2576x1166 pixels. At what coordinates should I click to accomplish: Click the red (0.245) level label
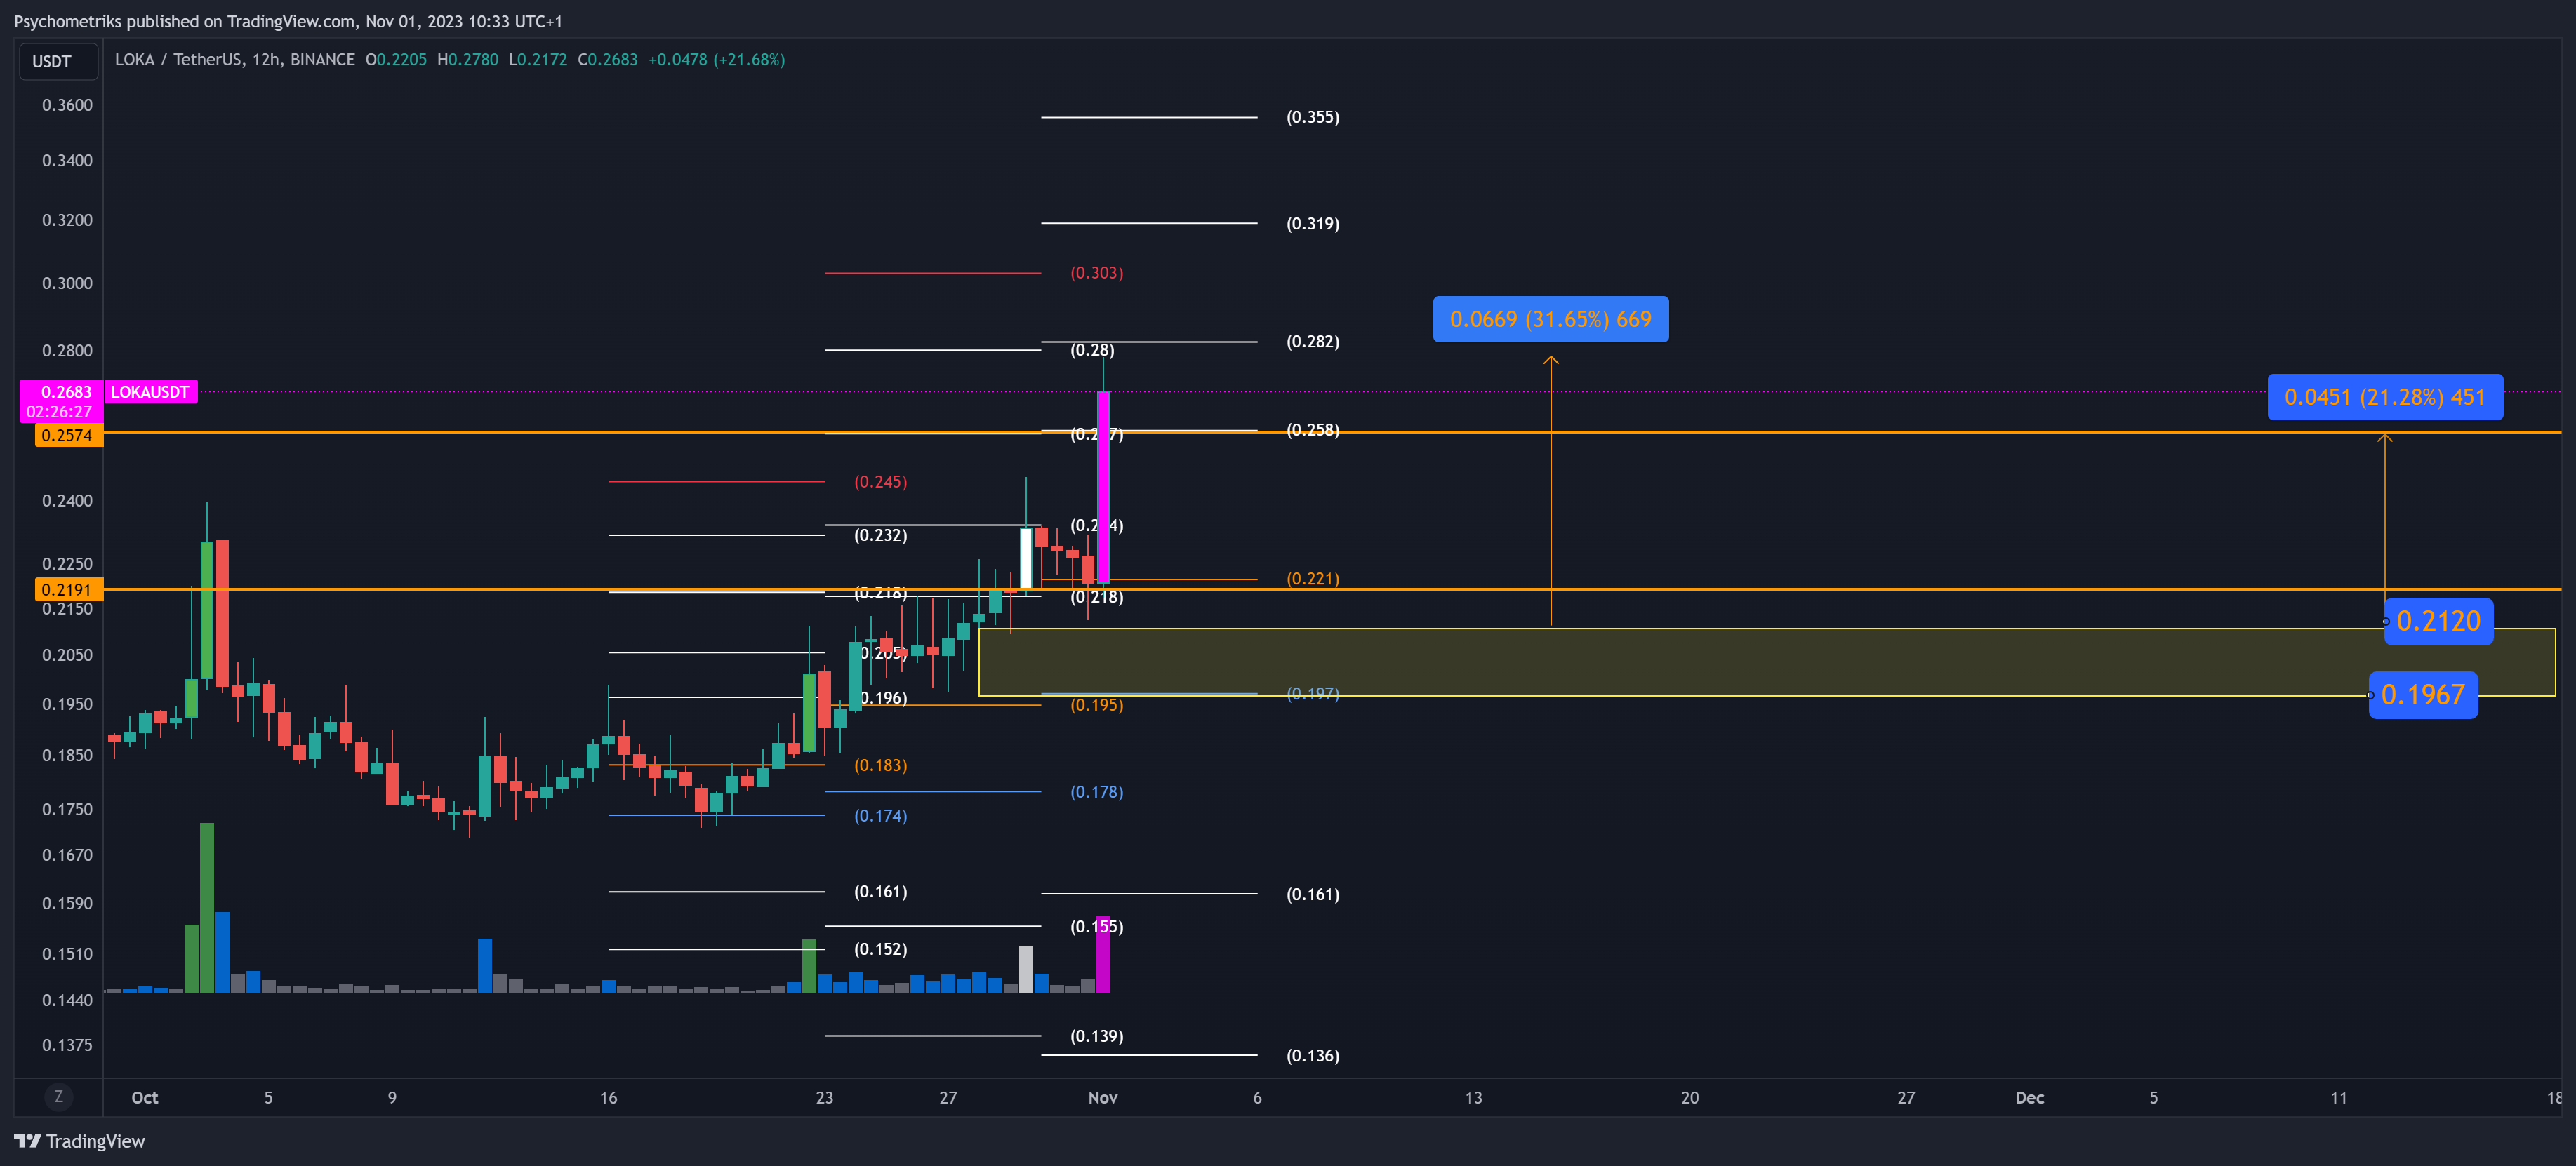pos(880,481)
